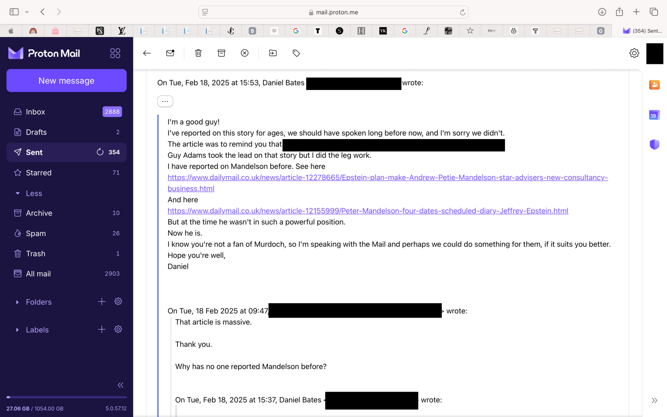The image size is (667, 417).
Task: Move the message to trash
Action: click(198, 53)
